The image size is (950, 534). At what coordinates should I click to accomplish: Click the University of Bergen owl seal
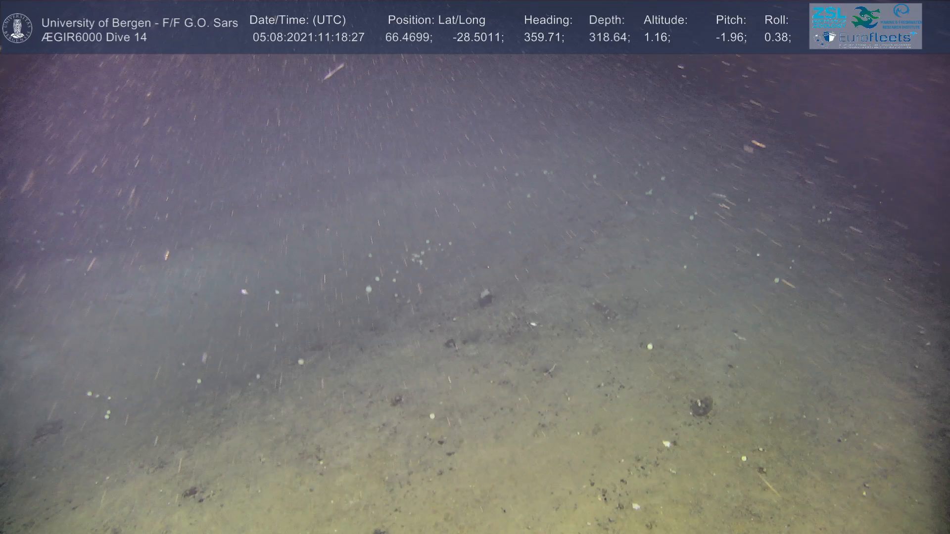tap(17, 28)
